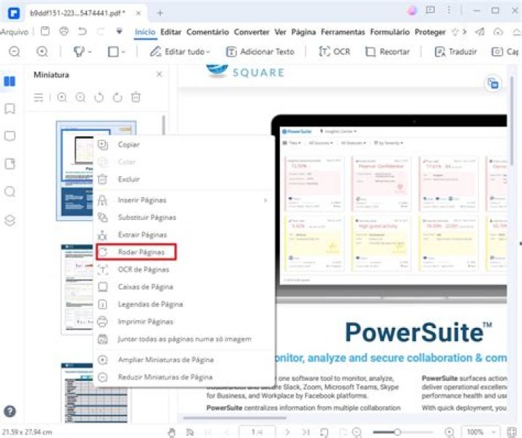Open the Proteger tab
Viewport: 522px width, 438px height.
tap(430, 32)
